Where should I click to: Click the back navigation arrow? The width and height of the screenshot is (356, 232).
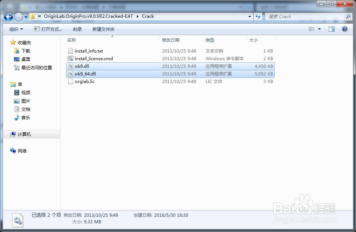(8, 17)
